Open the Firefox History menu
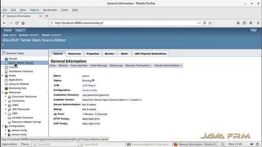 coord(34,10)
